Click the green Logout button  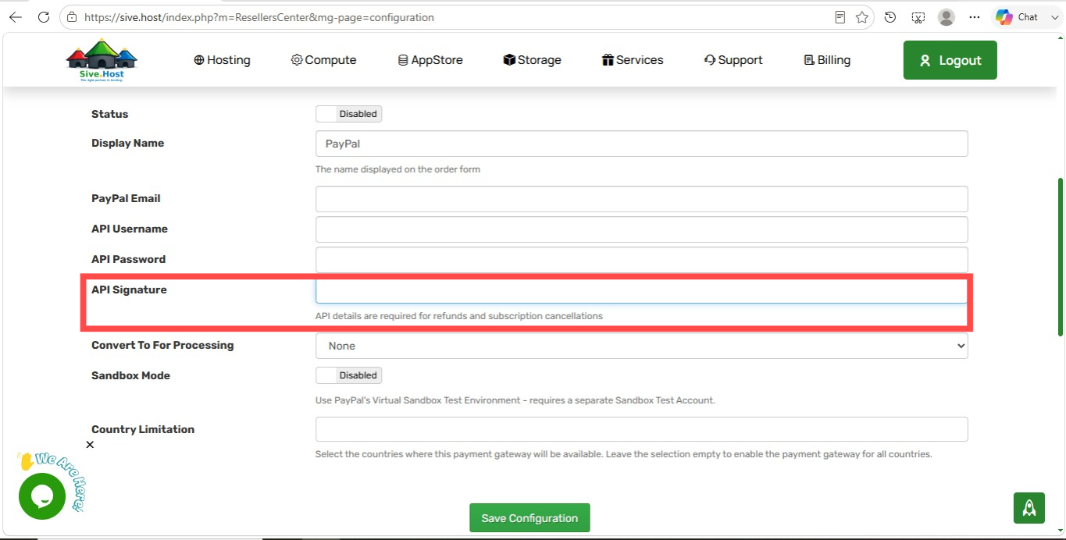(x=950, y=60)
